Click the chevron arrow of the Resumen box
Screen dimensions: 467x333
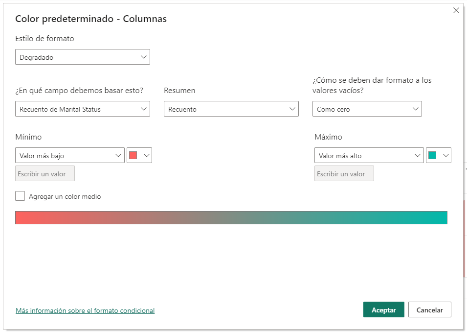point(292,109)
